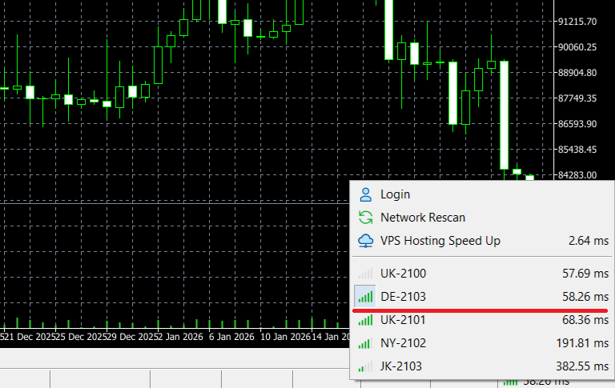
Task: Select Network Rescan
Action: click(x=481, y=218)
